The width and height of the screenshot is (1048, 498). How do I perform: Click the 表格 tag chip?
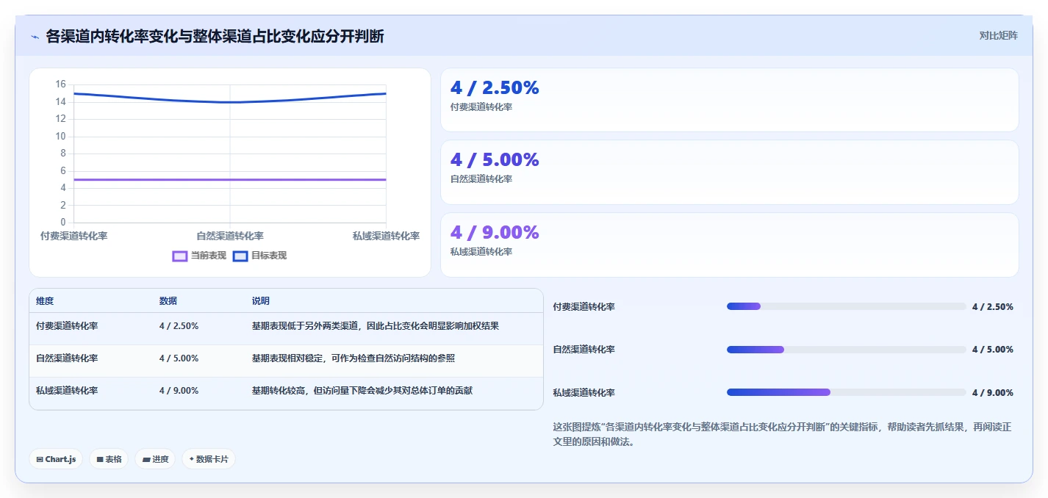tap(109, 459)
